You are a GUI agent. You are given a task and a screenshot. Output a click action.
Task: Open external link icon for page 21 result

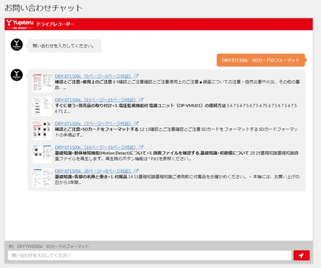point(141,100)
